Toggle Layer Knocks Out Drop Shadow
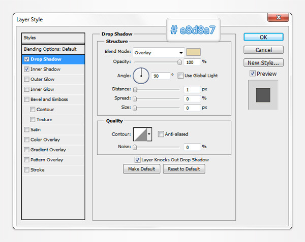The height and width of the screenshot is (242, 305). 137,159
